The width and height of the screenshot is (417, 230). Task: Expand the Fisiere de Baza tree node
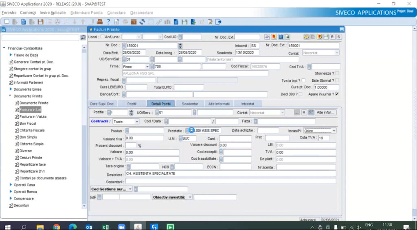[x=11, y=55]
